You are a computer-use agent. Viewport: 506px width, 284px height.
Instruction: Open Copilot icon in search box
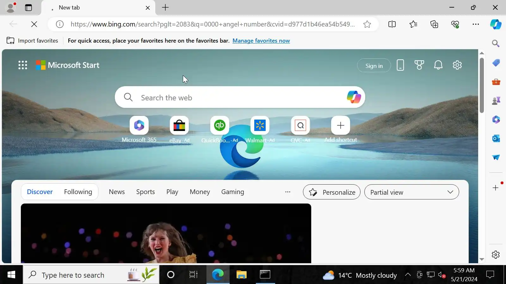pos(354,97)
